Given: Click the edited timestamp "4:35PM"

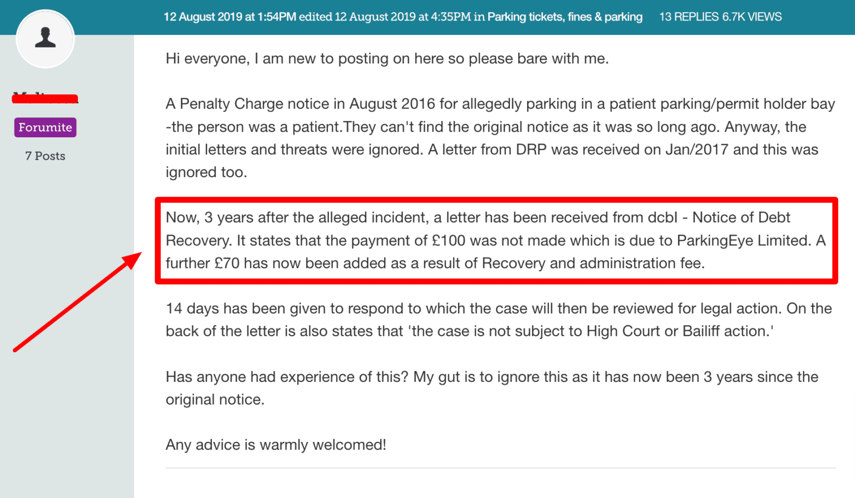Looking at the screenshot, I should point(453,17).
